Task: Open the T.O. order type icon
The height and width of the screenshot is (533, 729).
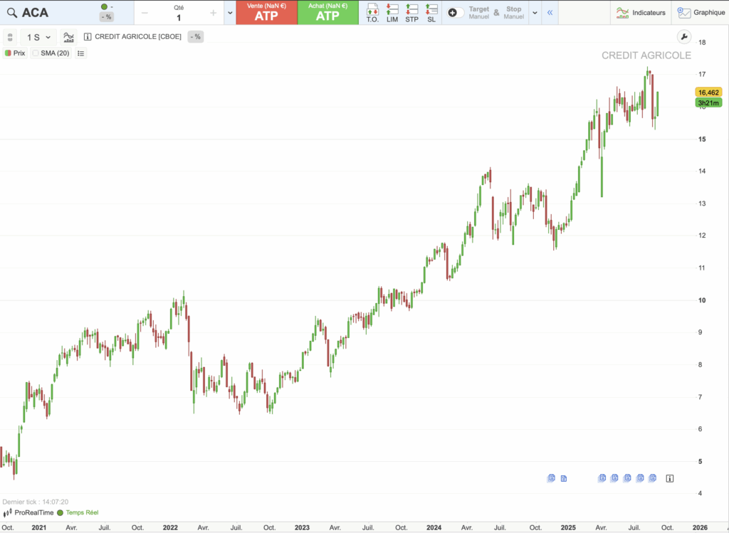Action: point(372,12)
